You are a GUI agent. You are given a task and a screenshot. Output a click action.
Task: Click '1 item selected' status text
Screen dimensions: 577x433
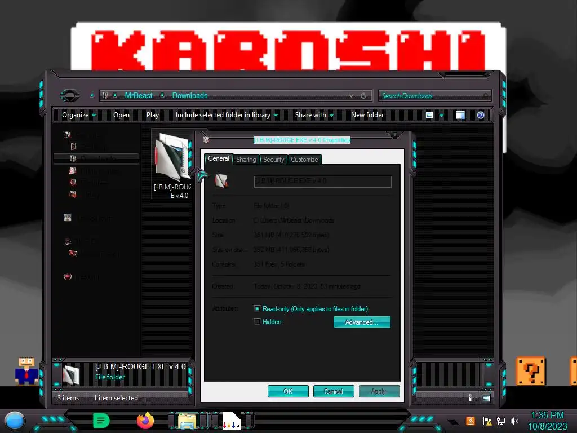(x=116, y=398)
